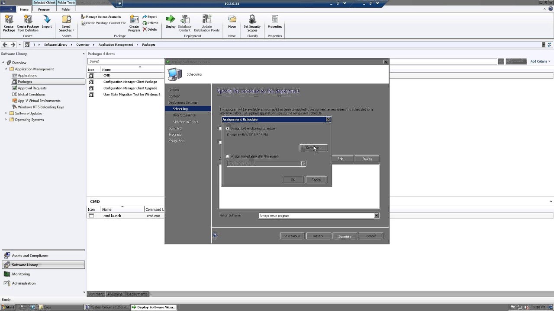
Task: Open the Rerun behavior dropdown
Action: (x=376, y=216)
